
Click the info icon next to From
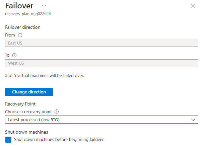click(20, 35)
